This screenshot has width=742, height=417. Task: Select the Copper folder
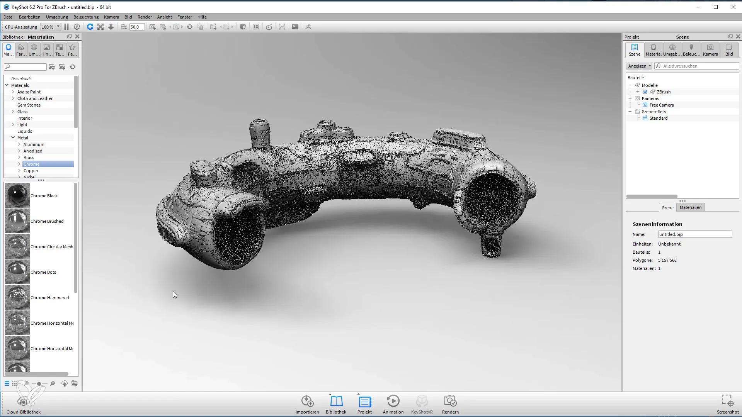[x=31, y=171]
